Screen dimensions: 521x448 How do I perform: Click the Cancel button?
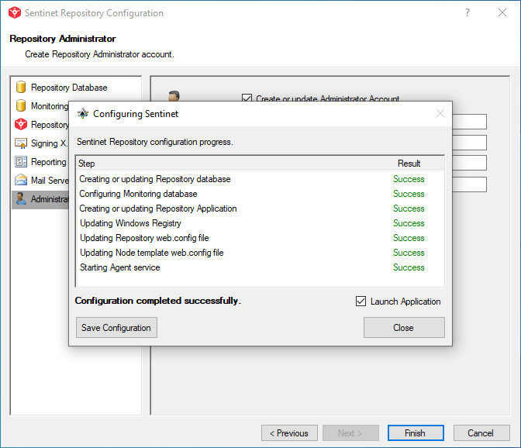[481, 433]
